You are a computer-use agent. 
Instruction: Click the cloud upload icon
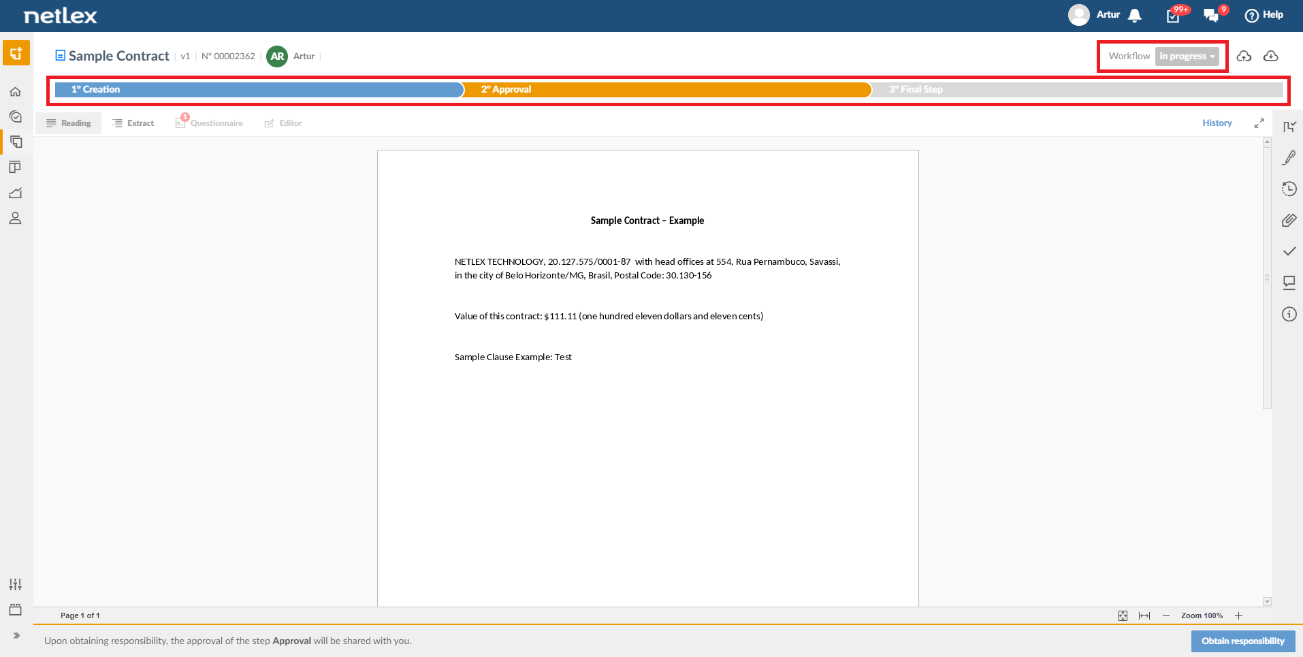(1244, 57)
